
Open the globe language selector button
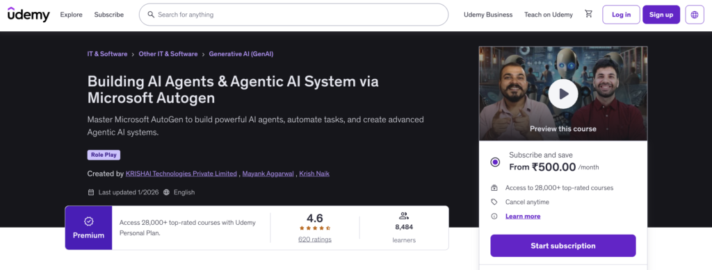pos(695,15)
